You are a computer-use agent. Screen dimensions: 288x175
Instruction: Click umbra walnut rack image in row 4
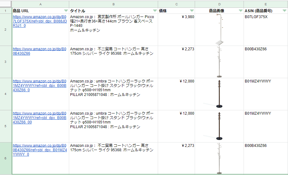click(219, 94)
